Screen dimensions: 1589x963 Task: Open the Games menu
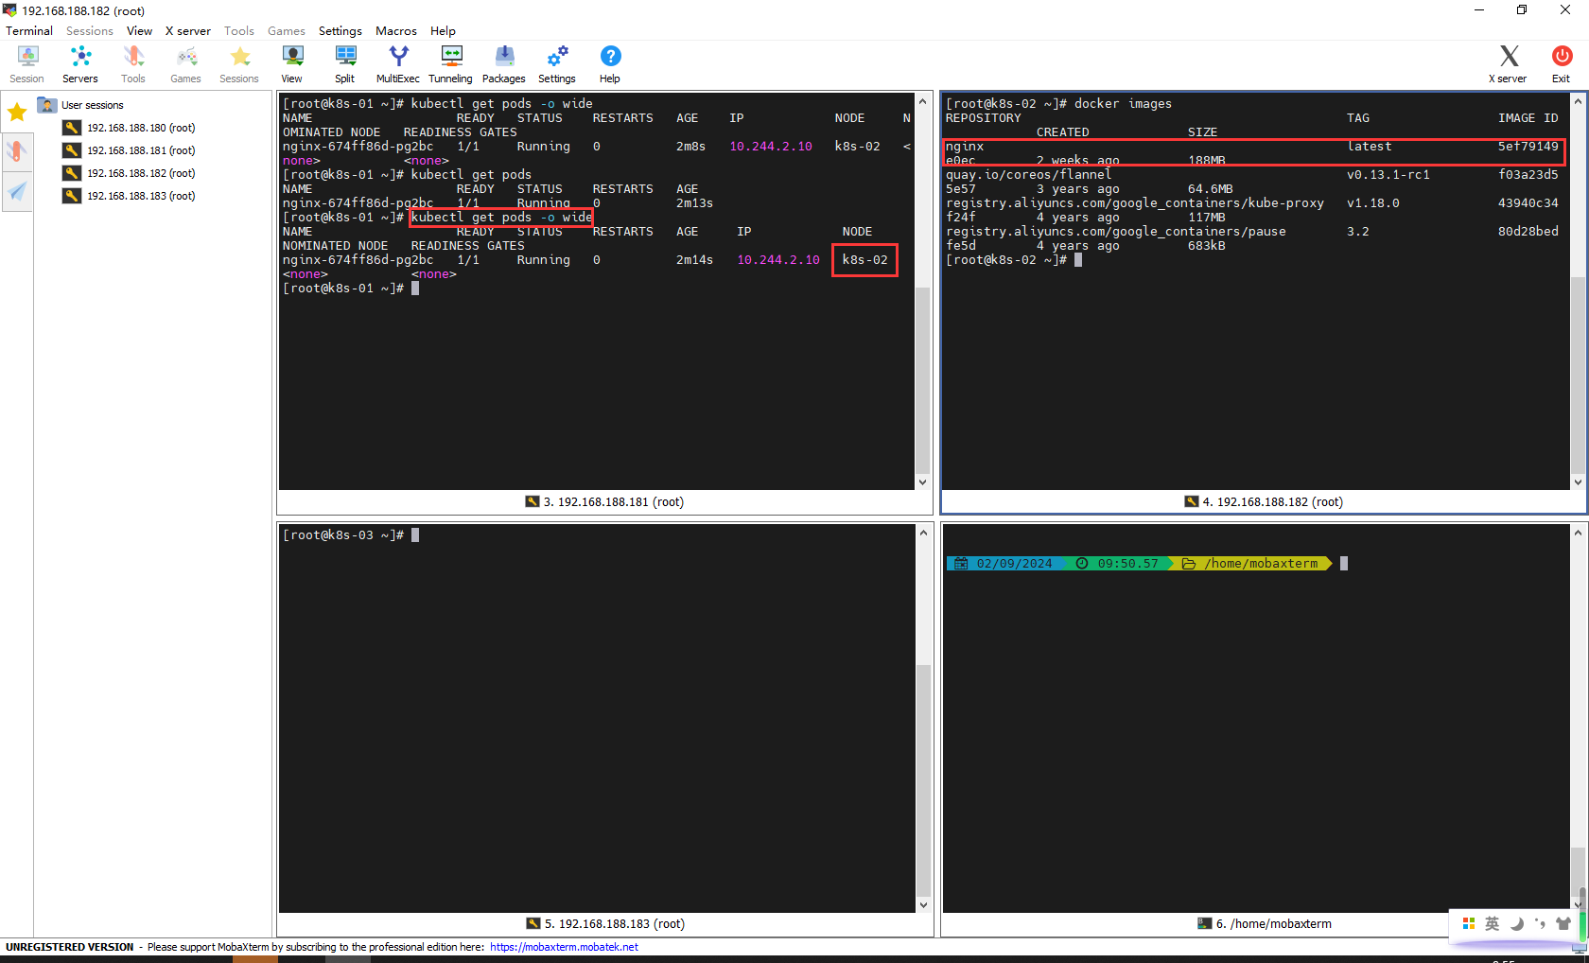(x=287, y=31)
